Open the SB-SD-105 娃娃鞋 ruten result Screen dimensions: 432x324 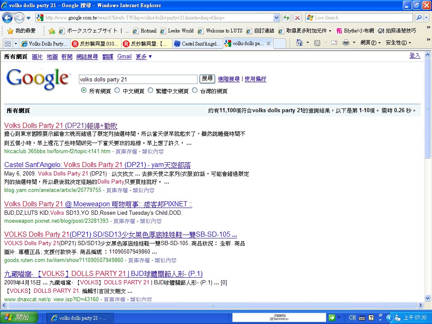coord(120,235)
